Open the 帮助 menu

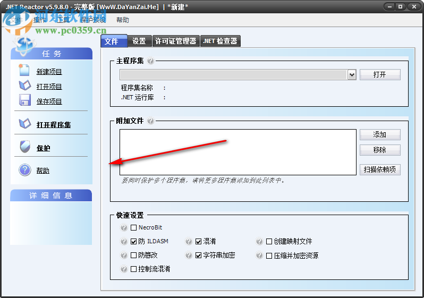(x=123, y=20)
